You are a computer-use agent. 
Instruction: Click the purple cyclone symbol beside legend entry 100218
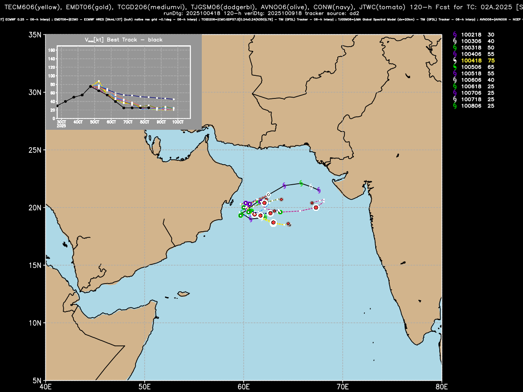[x=455, y=34]
